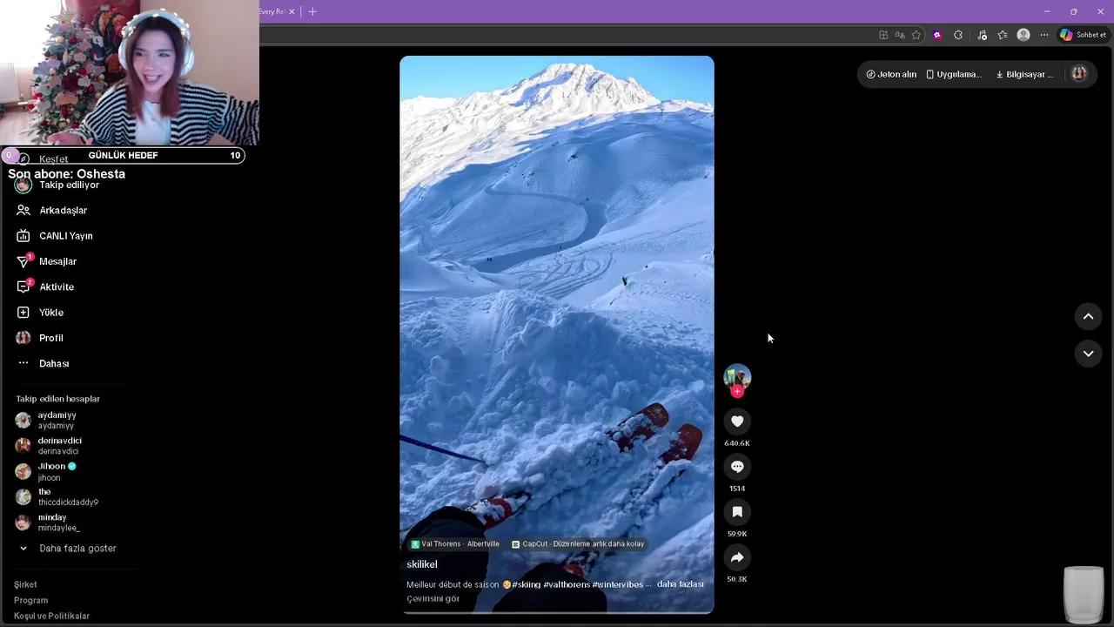Open Sohbet et Copilot button
The image size is (1114, 627).
[x=1083, y=35]
